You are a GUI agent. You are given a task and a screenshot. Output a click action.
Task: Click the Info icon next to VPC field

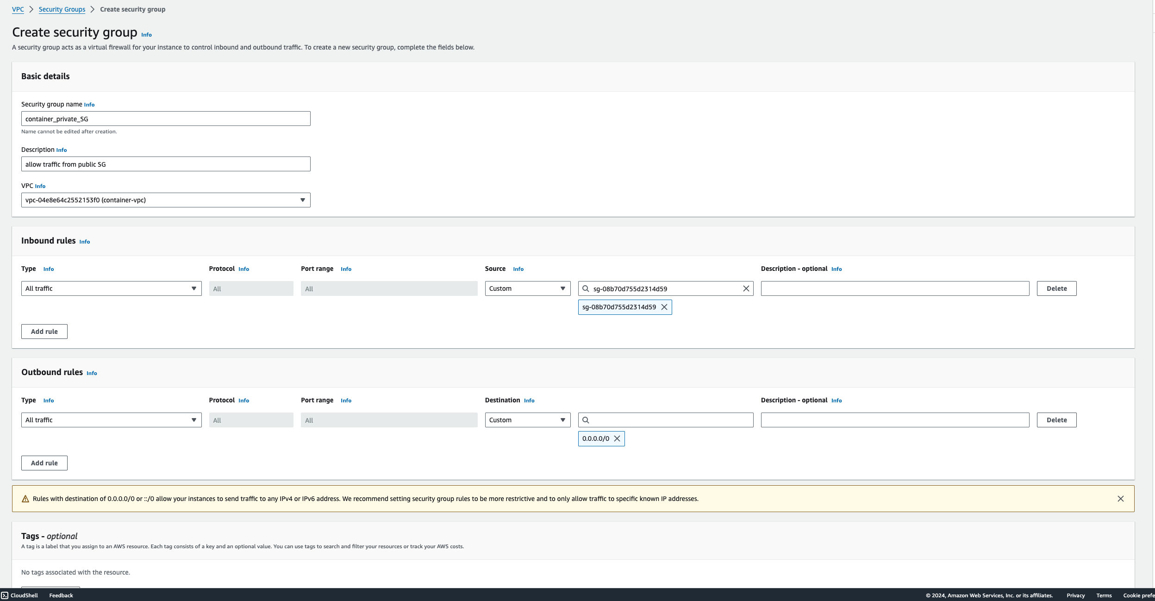[40, 186]
